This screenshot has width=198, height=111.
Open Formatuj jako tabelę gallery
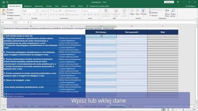(116, 13)
